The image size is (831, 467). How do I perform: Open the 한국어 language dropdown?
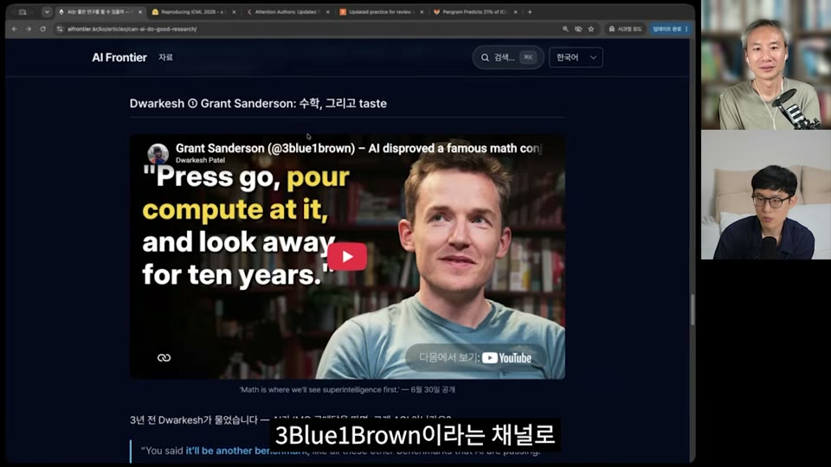coord(577,57)
